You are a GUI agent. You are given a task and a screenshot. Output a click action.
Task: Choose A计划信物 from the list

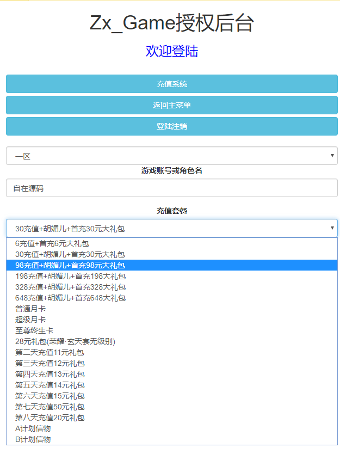(x=33, y=429)
